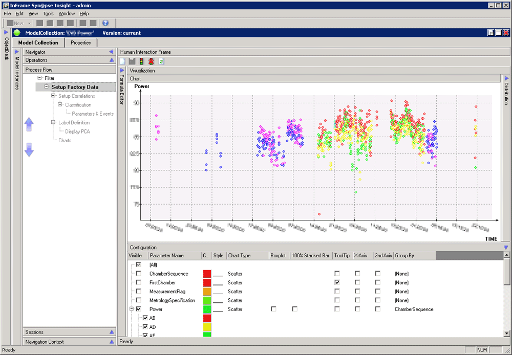Switch to the Properties tab

(80, 43)
